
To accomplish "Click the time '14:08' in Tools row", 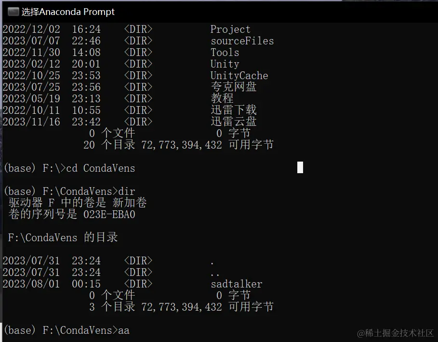I will tap(86, 52).
